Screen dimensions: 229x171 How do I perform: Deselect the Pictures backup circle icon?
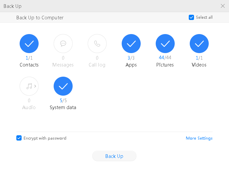165,44
